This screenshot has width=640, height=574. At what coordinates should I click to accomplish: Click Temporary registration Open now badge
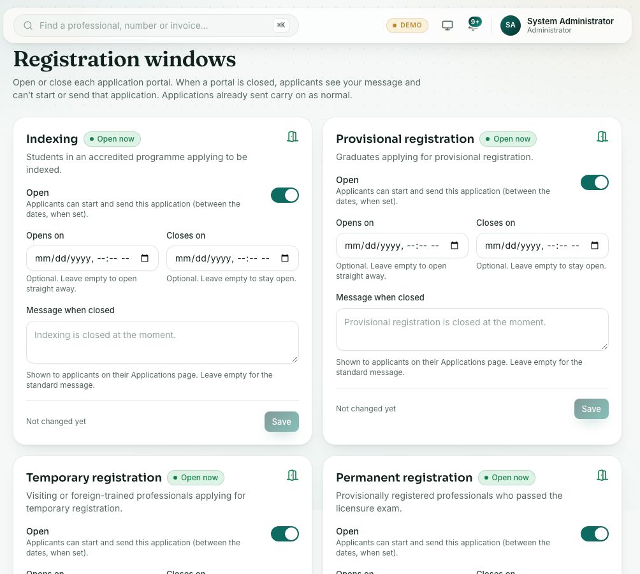(196, 478)
